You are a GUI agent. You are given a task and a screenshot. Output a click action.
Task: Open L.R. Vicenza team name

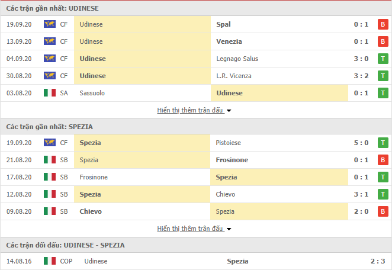coord(234,76)
